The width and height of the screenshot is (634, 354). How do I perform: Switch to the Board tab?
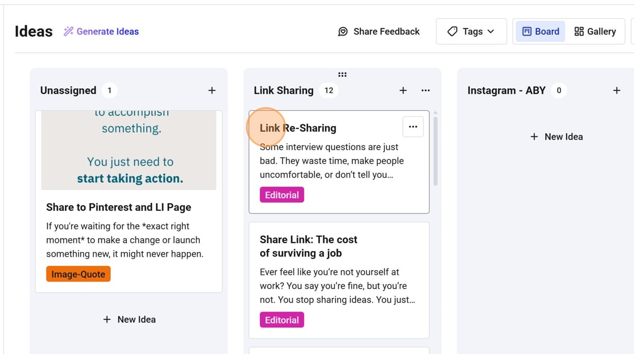pyautogui.click(x=540, y=31)
